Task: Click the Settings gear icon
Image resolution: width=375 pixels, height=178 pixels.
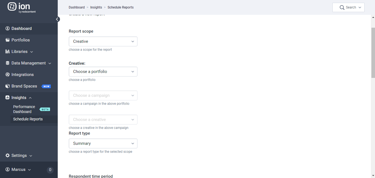Action: (x=7, y=156)
